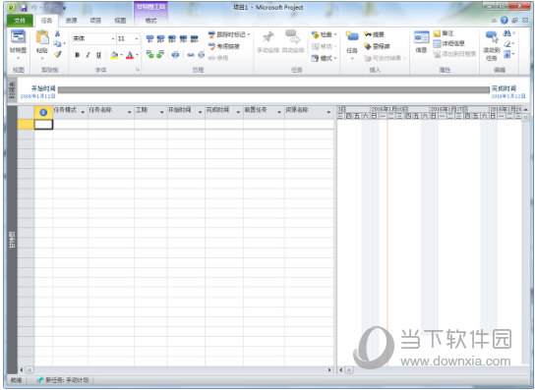Image resolution: width=535 pixels, height=390 pixels.
Task: Click the Paste clipboard icon
Action: tap(42, 36)
